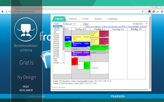Select NA12A in class list
Screen dimensions: 164x102
pyautogui.click(x=58, y=36)
